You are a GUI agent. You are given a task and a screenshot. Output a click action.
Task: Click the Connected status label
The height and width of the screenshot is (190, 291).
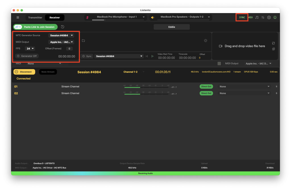[23, 79]
